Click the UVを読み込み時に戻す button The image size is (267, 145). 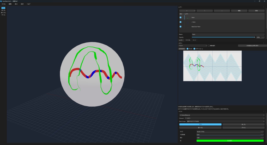[252, 46]
